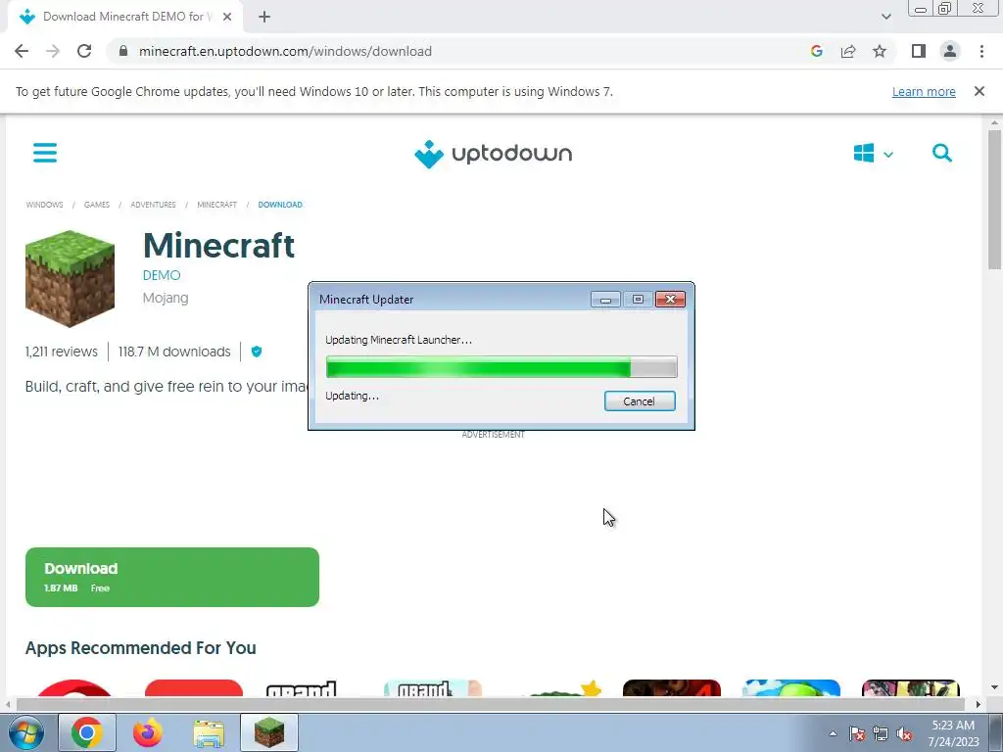Screen dimensions: 1003x752
Task: Click the Minecraft Updater title bar text
Action: (366, 300)
